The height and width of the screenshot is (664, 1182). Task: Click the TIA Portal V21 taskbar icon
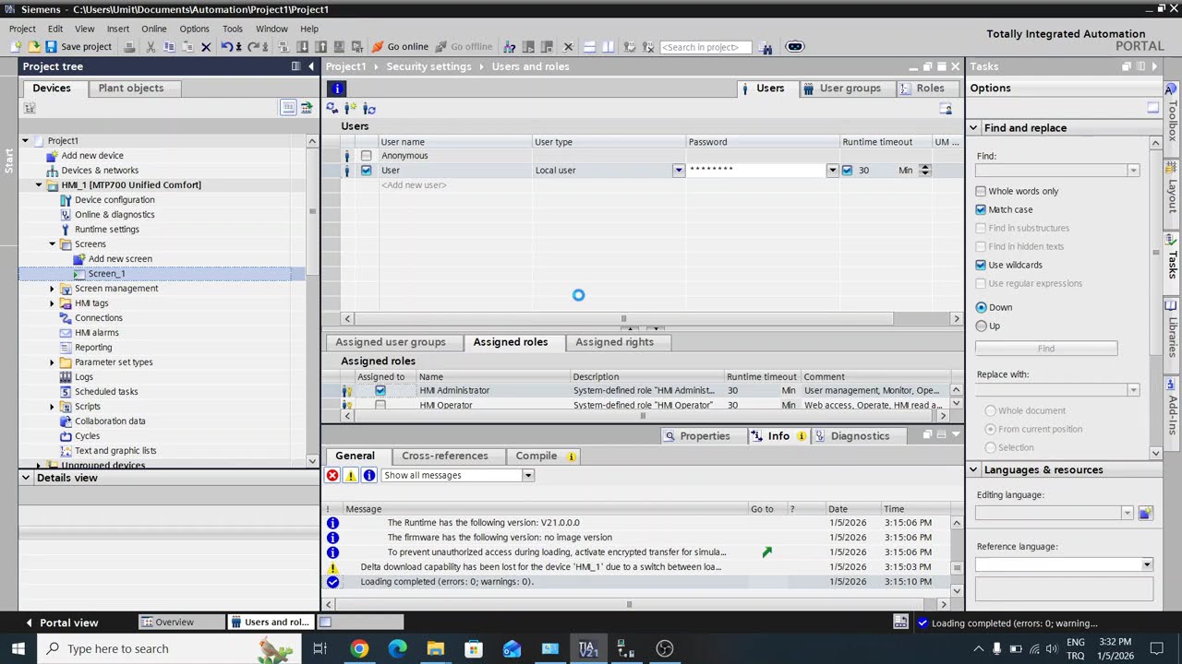point(588,649)
